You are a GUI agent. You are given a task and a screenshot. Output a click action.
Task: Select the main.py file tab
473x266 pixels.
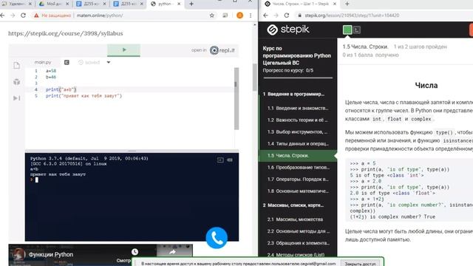click(43, 62)
